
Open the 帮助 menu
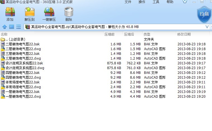point(170,2)
